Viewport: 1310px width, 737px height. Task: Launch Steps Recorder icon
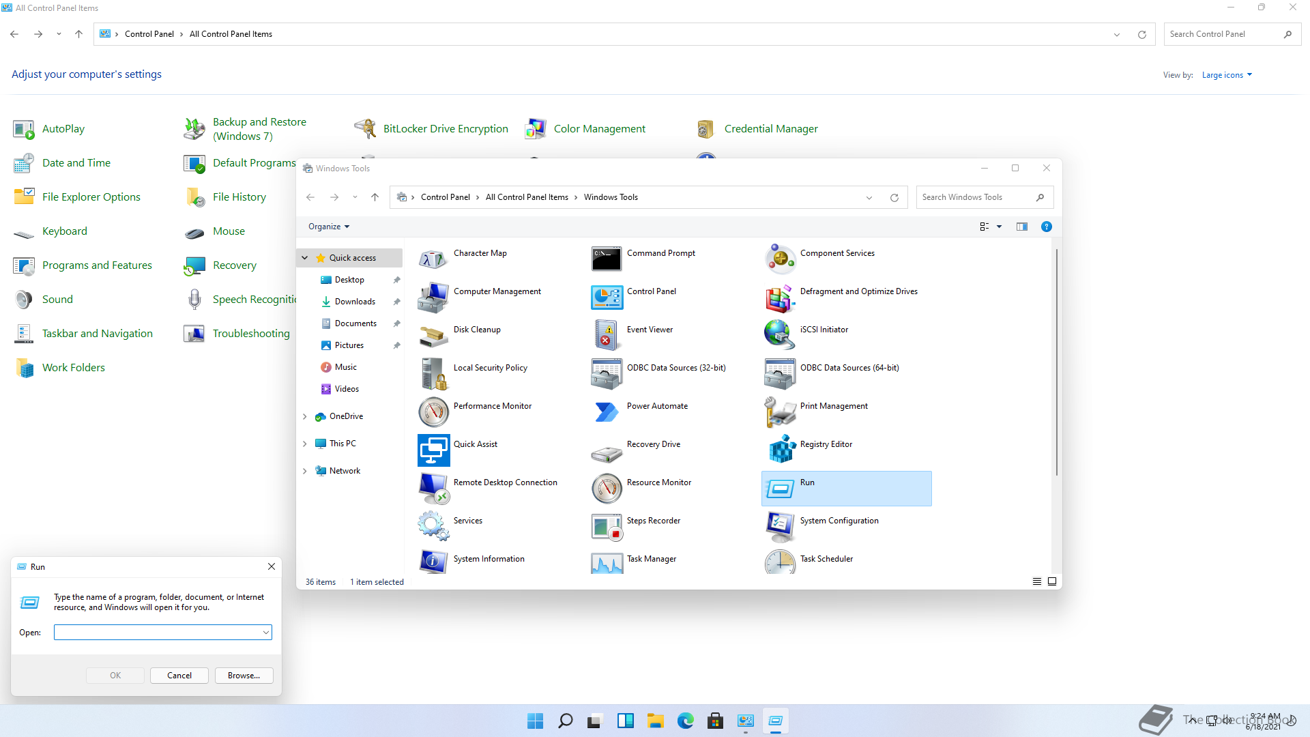[607, 527]
